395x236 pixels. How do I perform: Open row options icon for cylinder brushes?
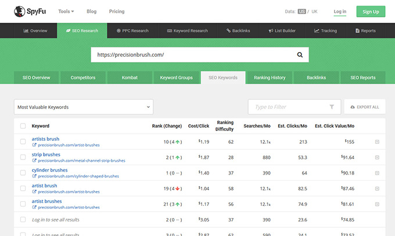[377, 173]
